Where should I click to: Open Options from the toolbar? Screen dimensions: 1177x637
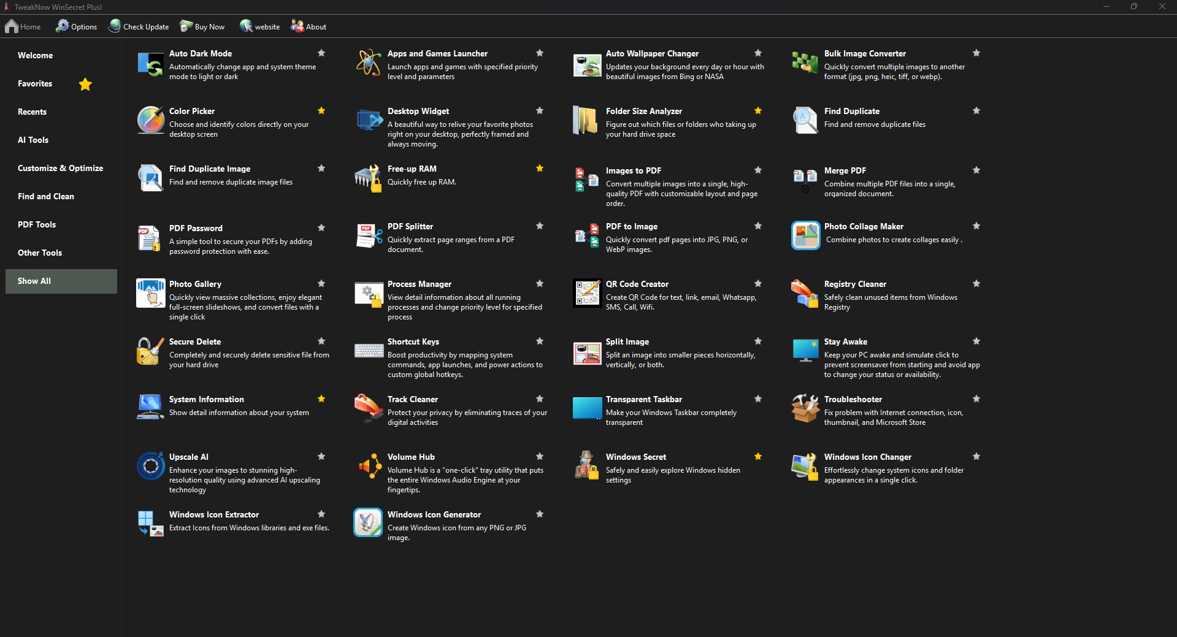[x=76, y=26]
